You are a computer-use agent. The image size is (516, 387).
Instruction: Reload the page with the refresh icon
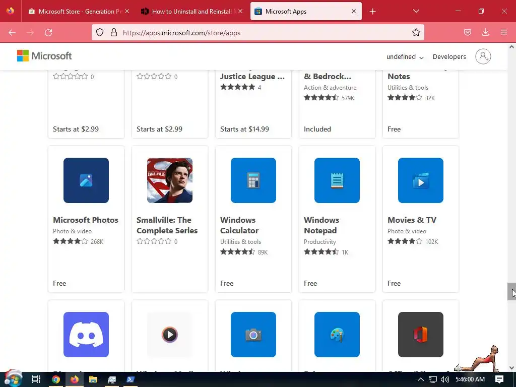pos(48,33)
